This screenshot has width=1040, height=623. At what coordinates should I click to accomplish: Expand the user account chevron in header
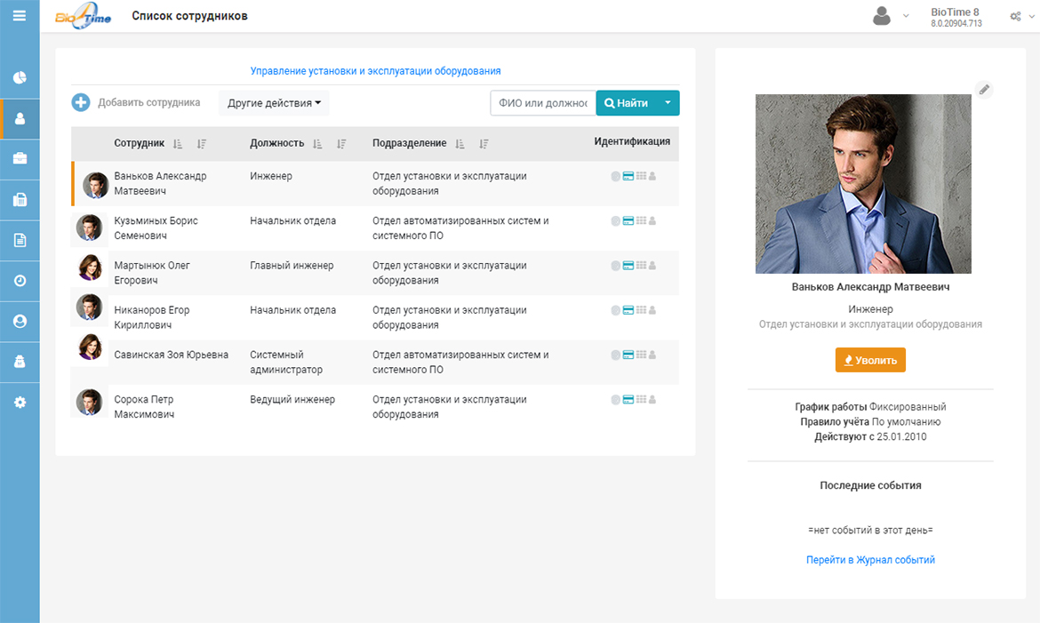(906, 16)
